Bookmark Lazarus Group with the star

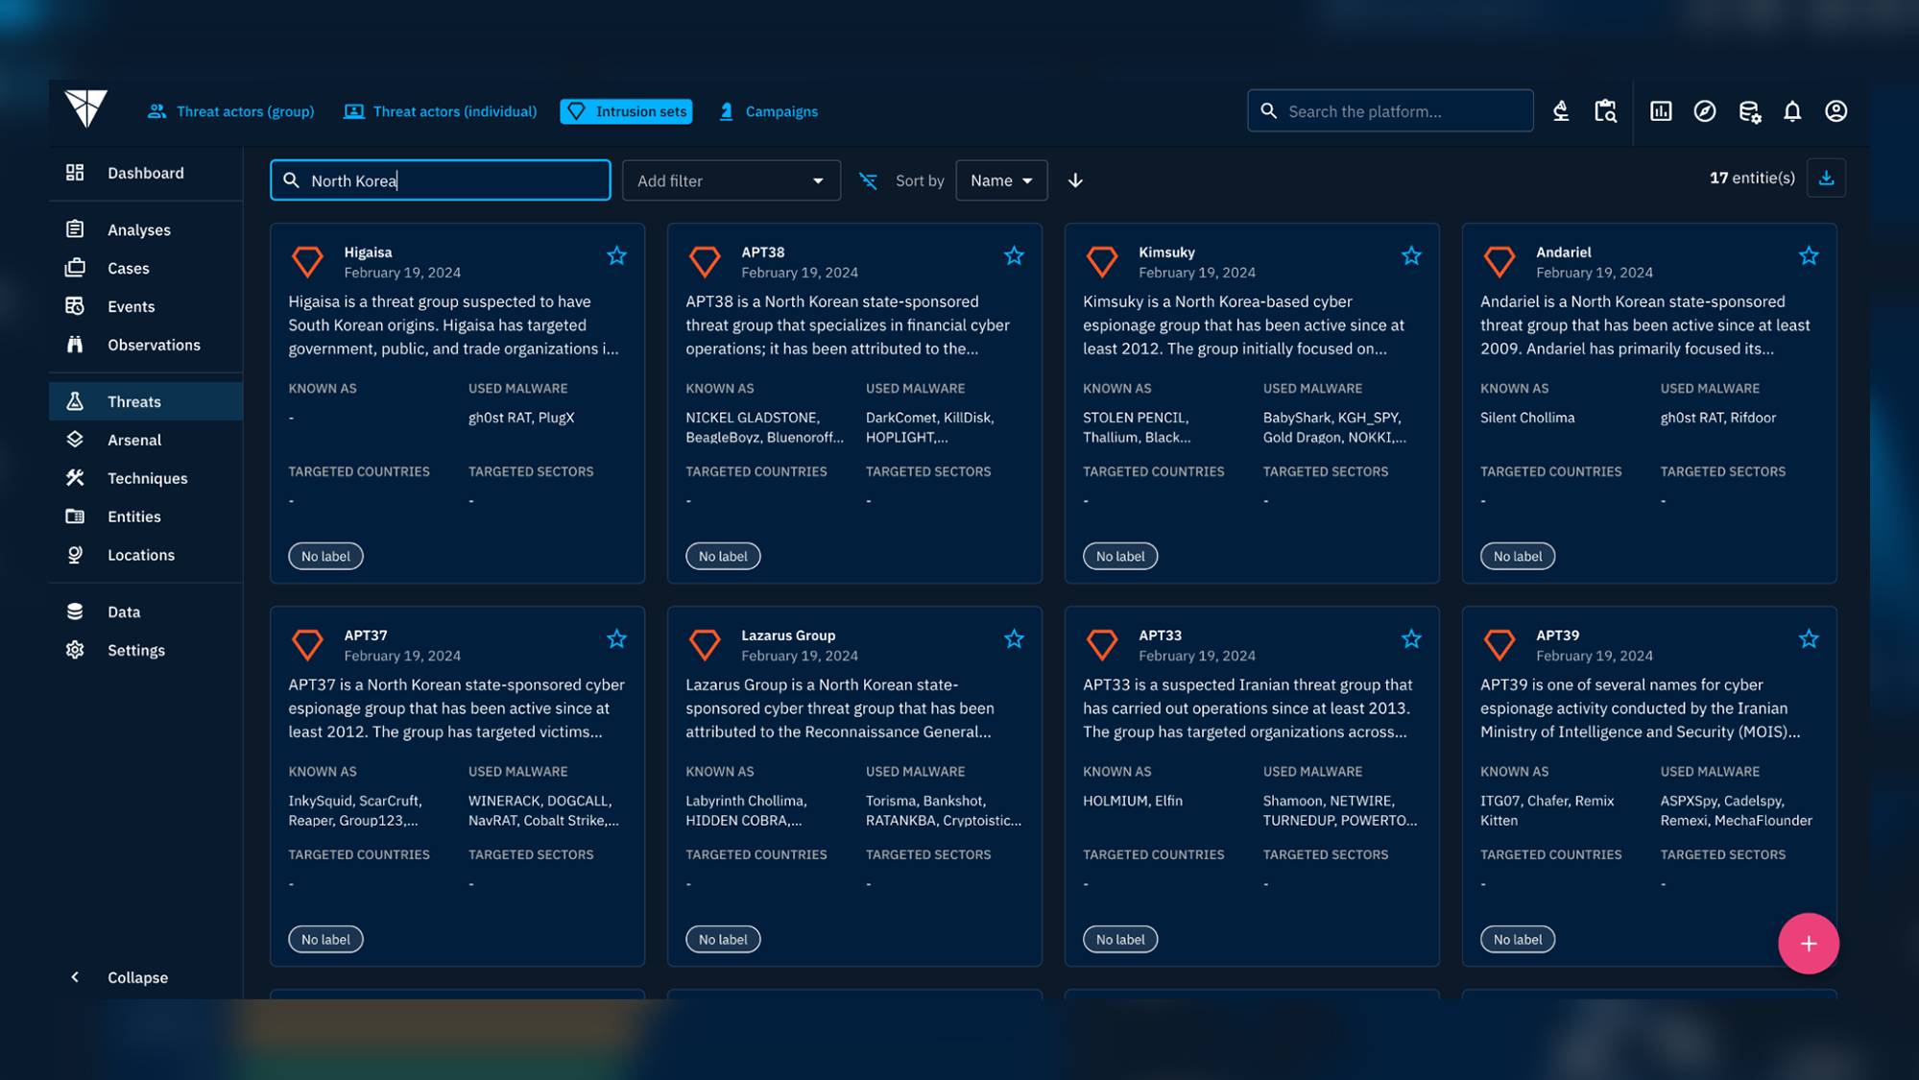click(x=1014, y=638)
